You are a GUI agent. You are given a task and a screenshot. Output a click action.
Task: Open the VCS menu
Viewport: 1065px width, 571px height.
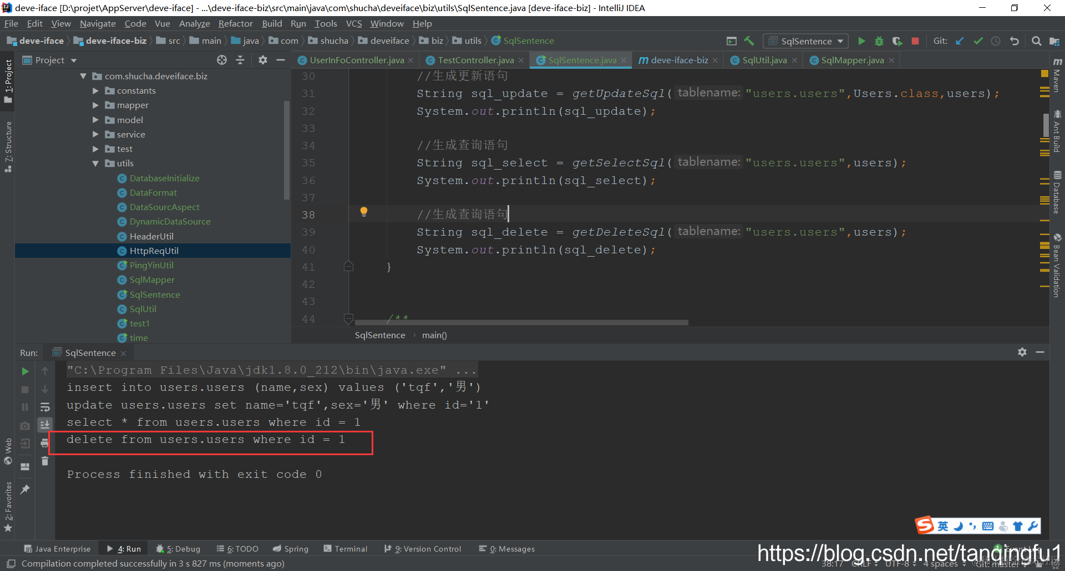coord(354,23)
